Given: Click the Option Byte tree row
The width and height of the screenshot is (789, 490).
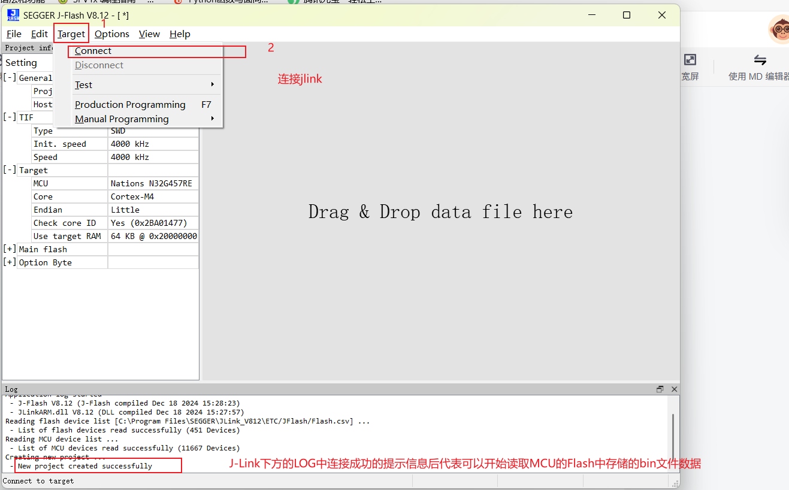Looking at the screenshot, I should [x=101, y=262].
